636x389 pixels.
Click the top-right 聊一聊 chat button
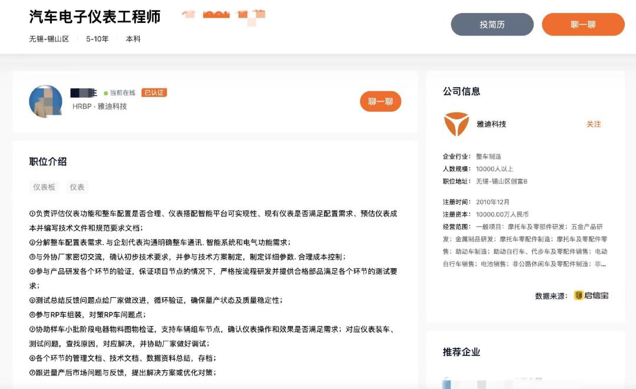(x=583, y=24)
